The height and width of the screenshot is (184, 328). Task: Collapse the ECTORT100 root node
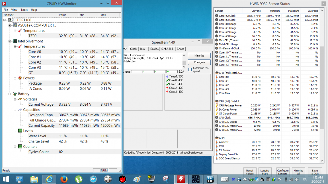5,20
